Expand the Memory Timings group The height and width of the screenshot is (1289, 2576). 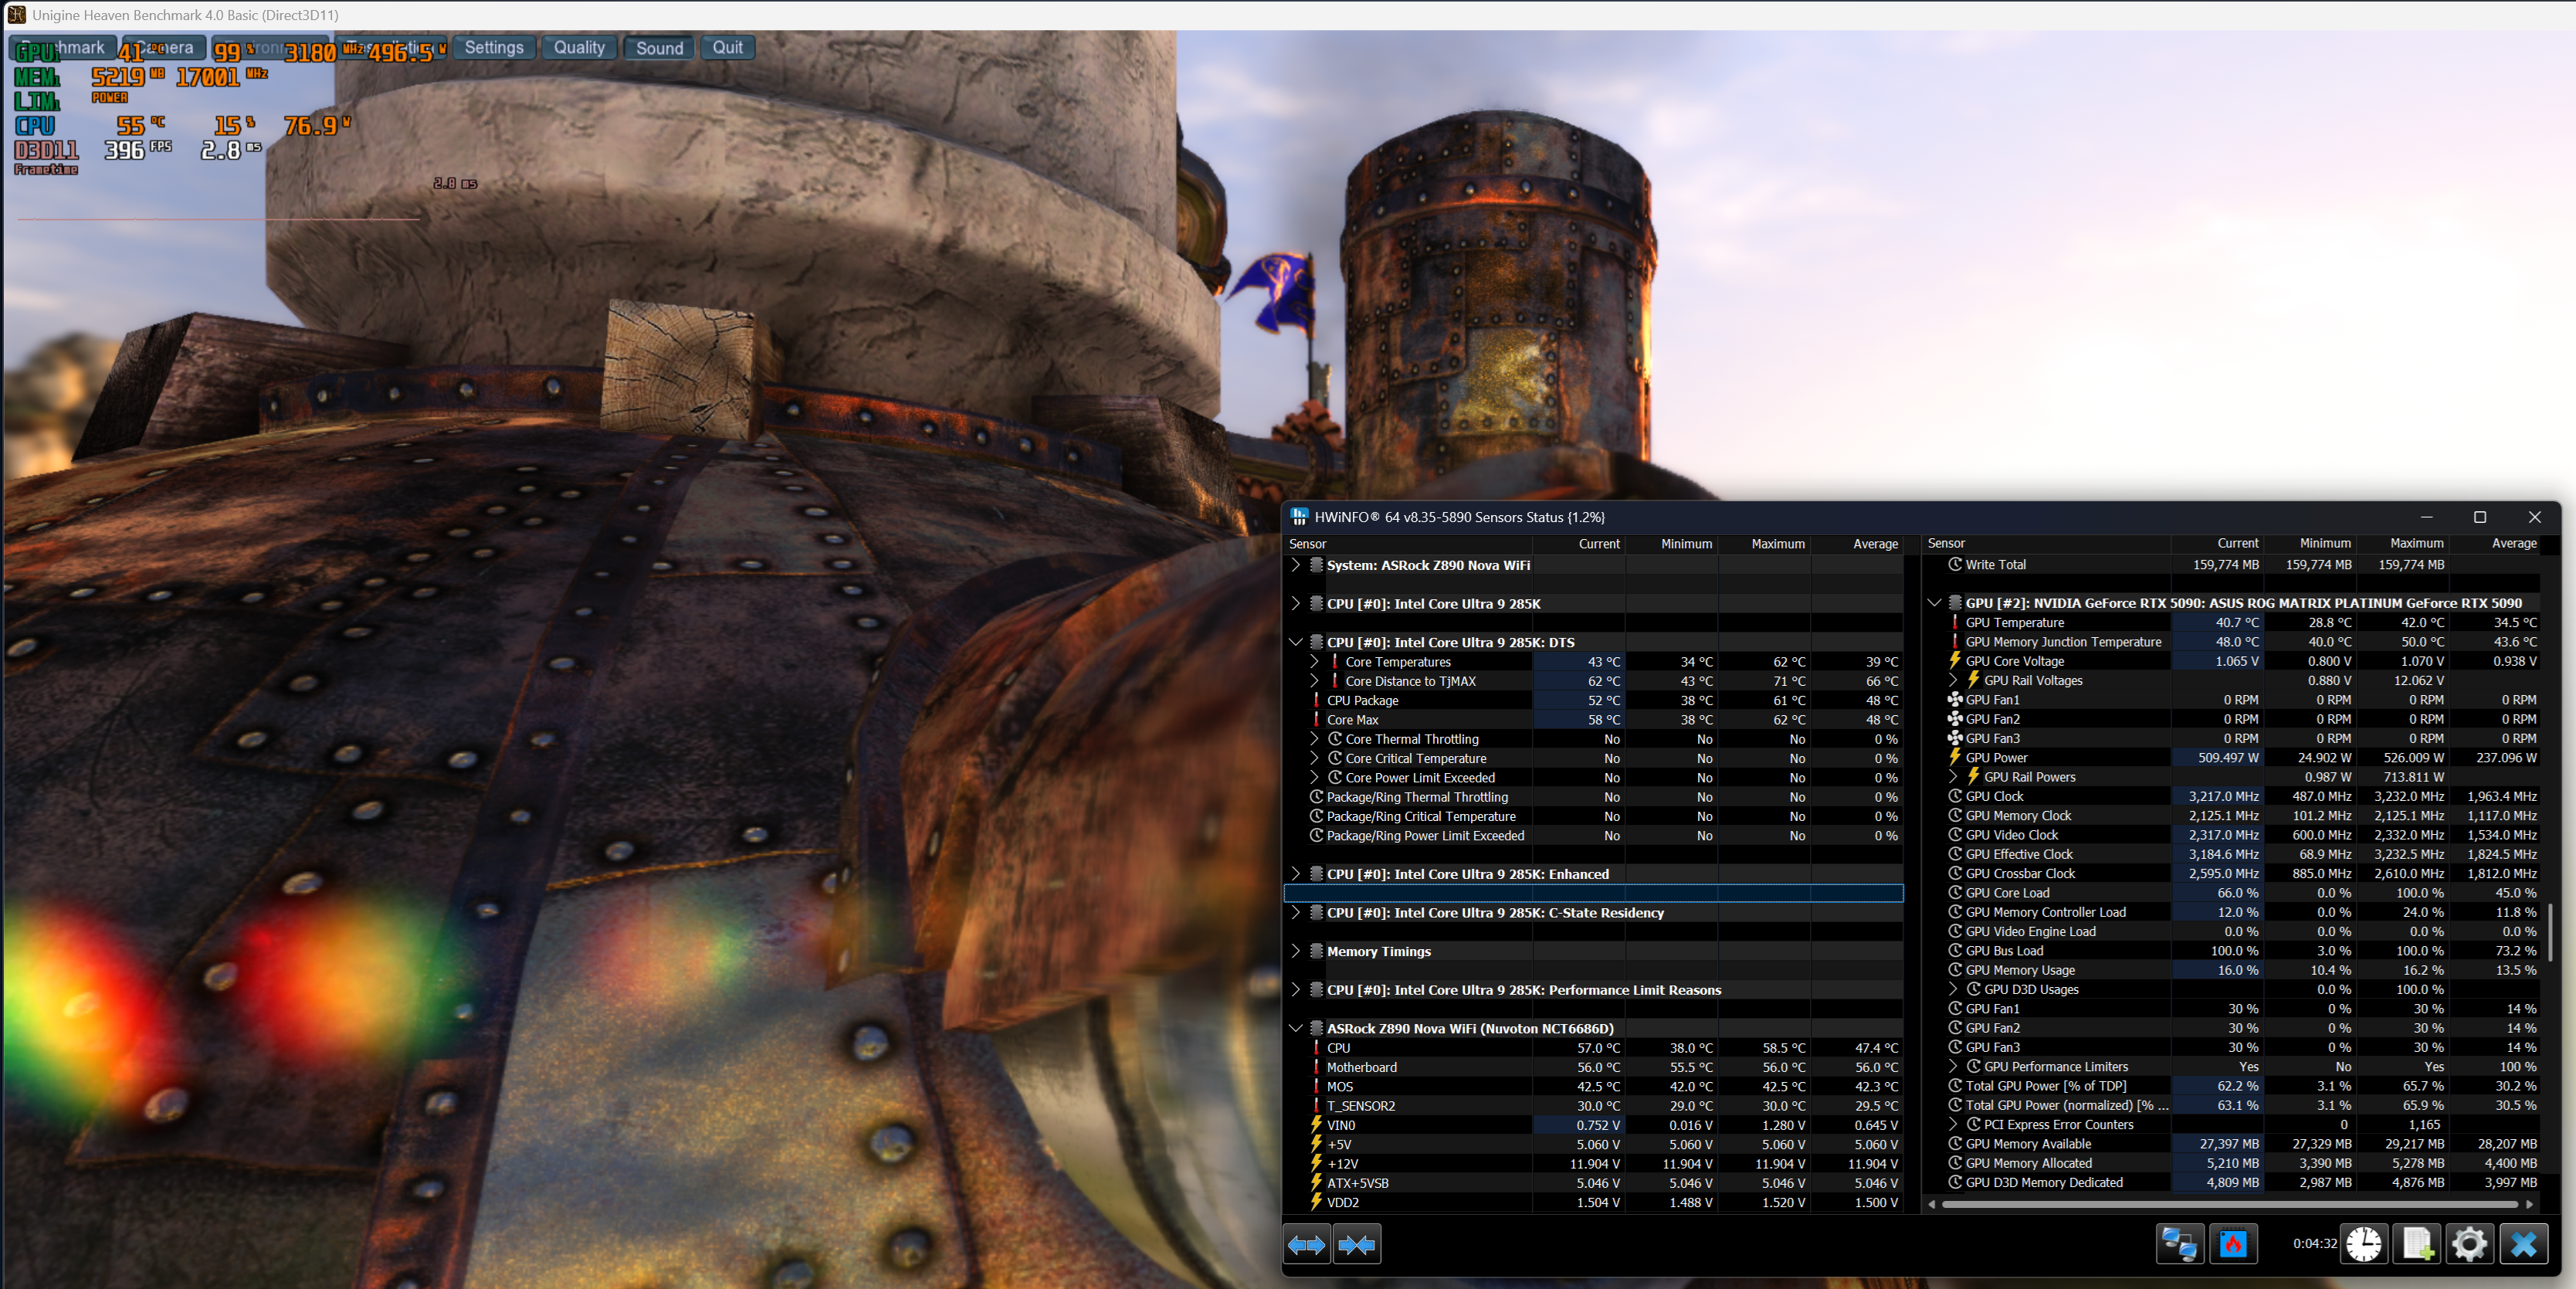coord(1296,951)
